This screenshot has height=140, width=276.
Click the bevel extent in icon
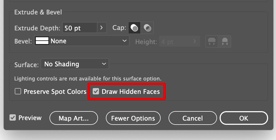(225, 41)
